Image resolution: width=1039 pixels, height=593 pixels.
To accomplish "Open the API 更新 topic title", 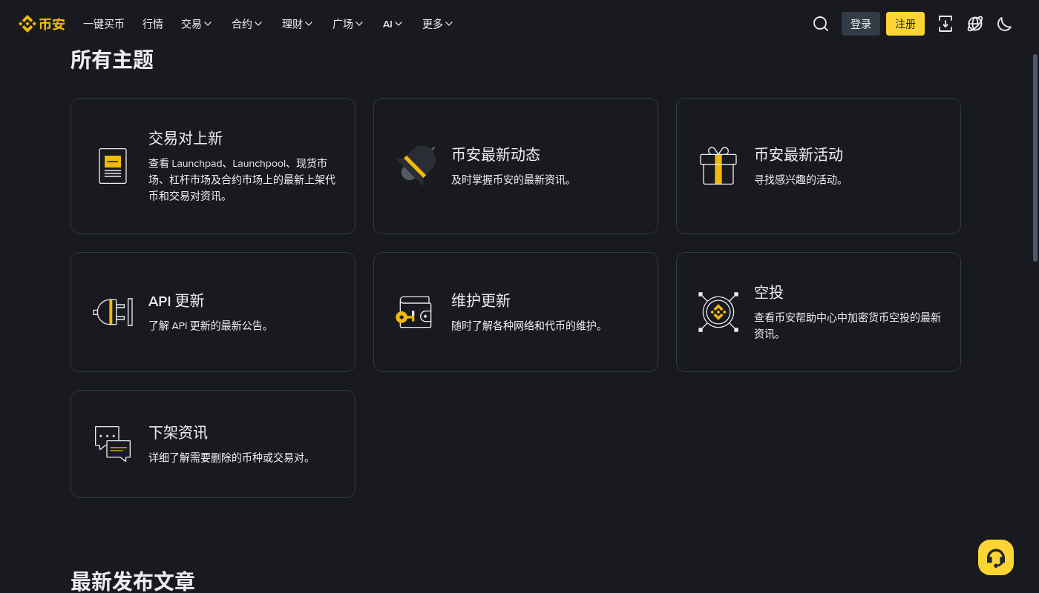I will 177,300.
